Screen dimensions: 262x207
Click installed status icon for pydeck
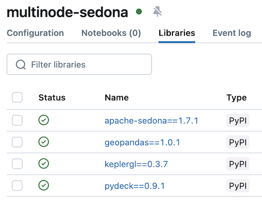click(x=43, y=186)
